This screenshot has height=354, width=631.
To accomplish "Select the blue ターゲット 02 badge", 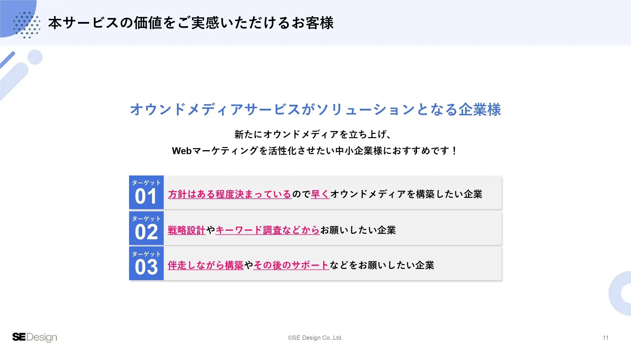I will 146,228.
